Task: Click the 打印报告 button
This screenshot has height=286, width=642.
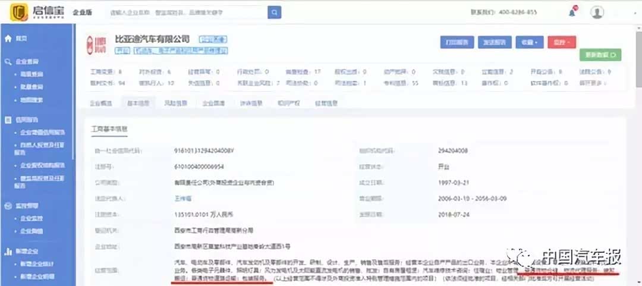Action: 457,42
